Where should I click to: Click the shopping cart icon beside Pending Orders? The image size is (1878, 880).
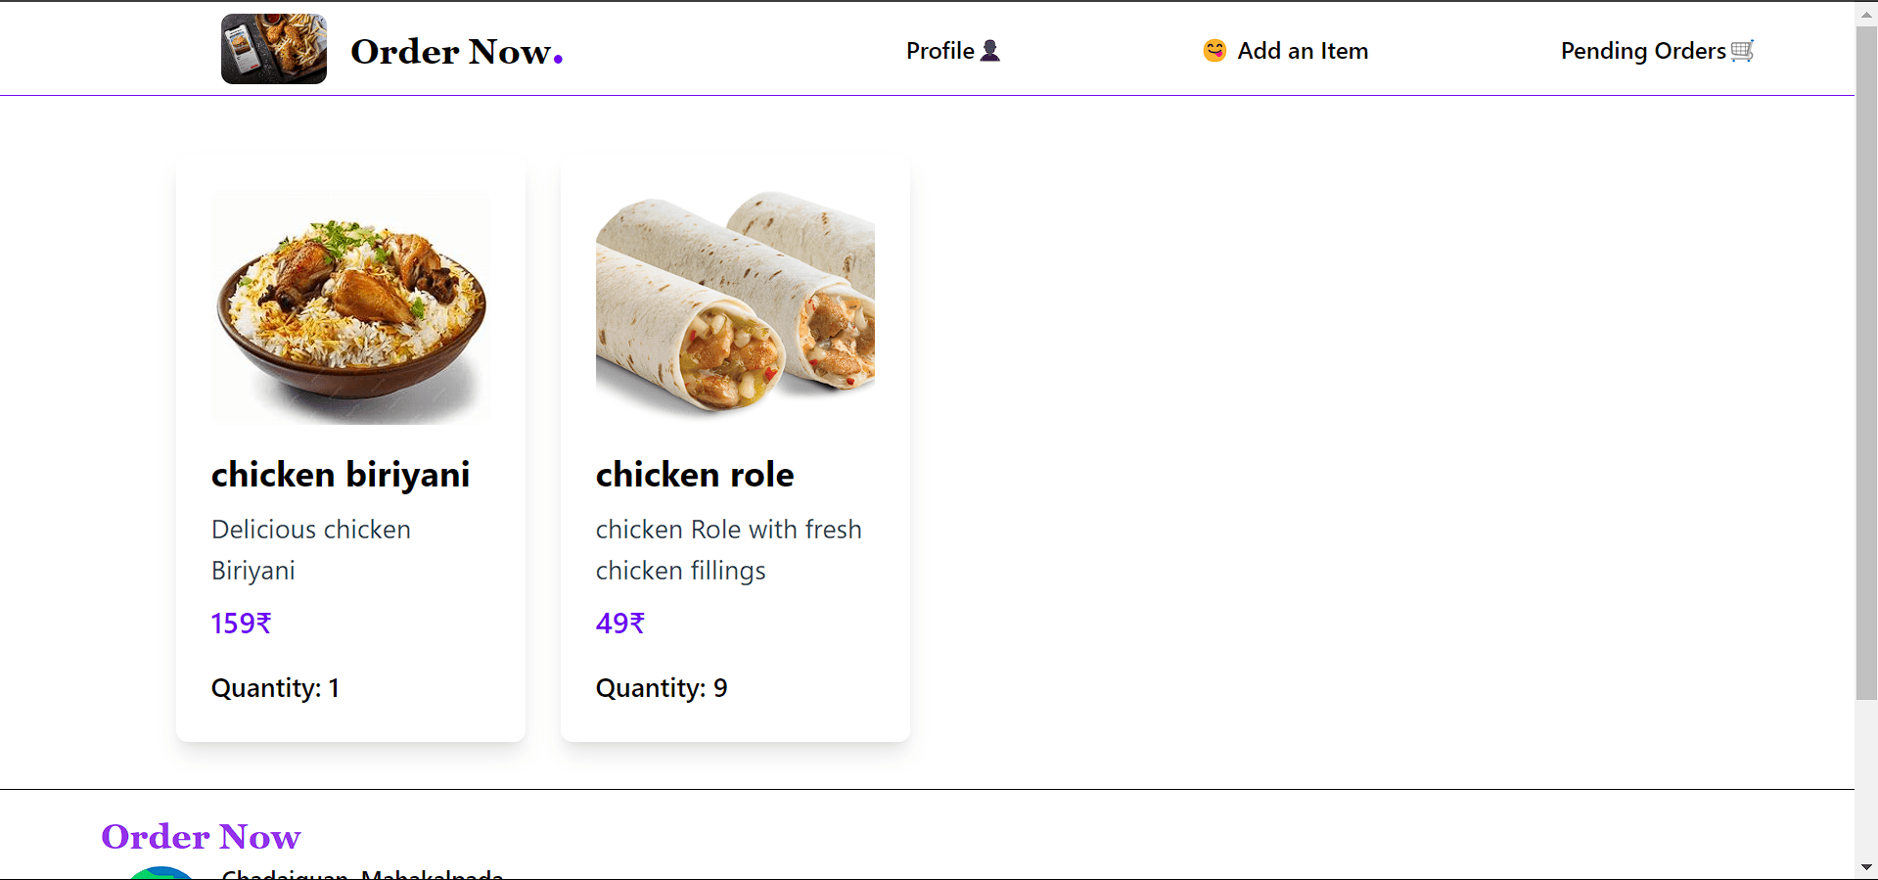pos(1742,51)
